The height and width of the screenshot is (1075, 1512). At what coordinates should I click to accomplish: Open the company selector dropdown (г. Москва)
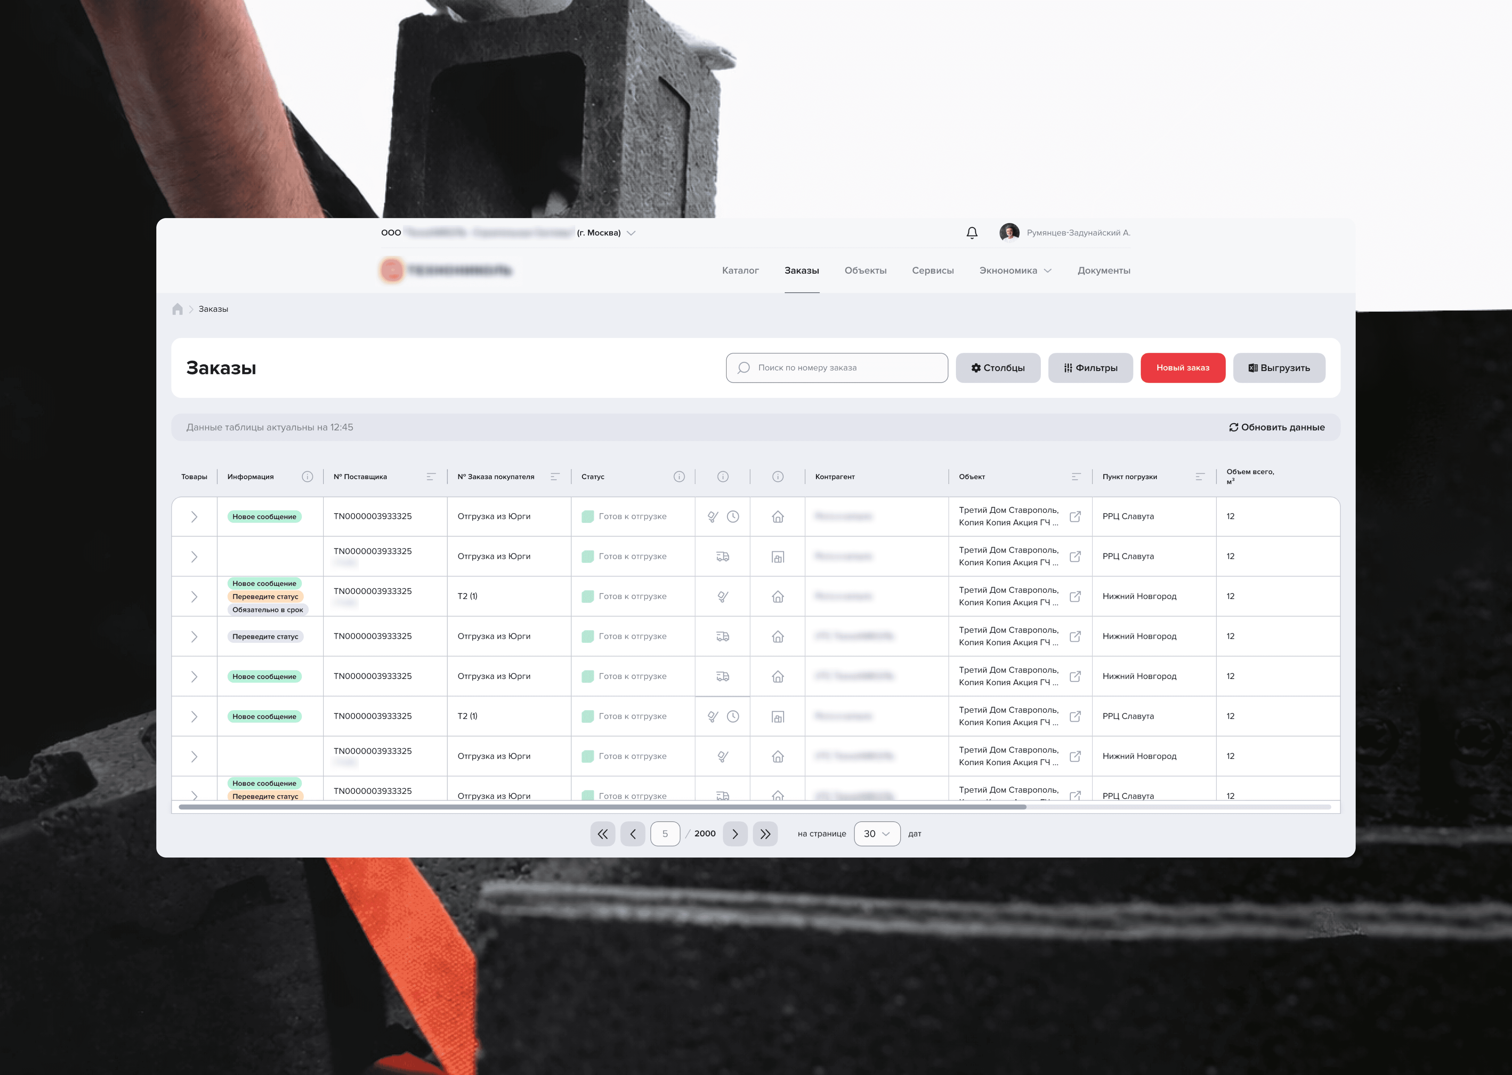point(631,233)
